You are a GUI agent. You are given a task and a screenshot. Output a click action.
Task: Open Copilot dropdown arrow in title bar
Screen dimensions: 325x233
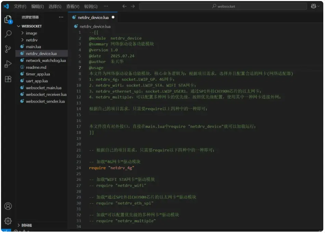click(x=318, y=7)
